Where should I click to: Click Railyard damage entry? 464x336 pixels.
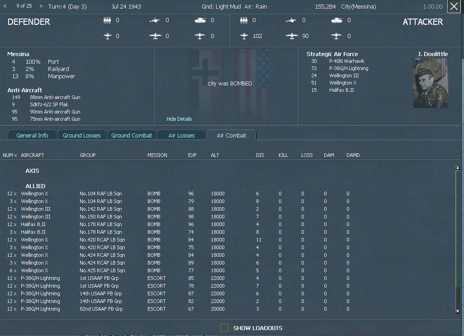[58, 69]
